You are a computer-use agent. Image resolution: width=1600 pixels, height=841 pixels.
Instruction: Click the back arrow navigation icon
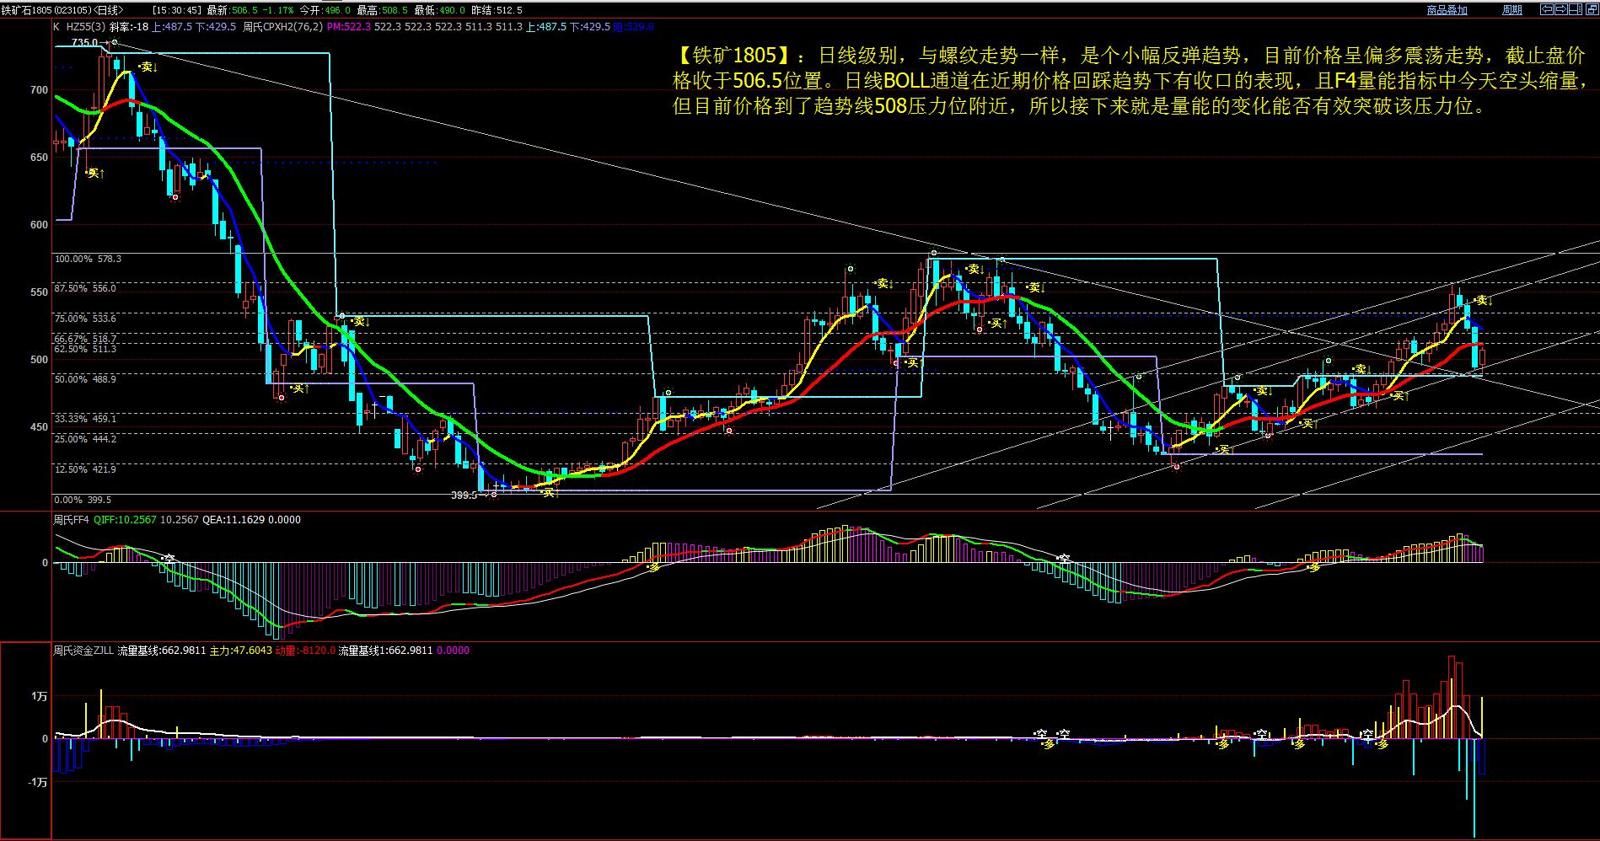pos(1546,10)
